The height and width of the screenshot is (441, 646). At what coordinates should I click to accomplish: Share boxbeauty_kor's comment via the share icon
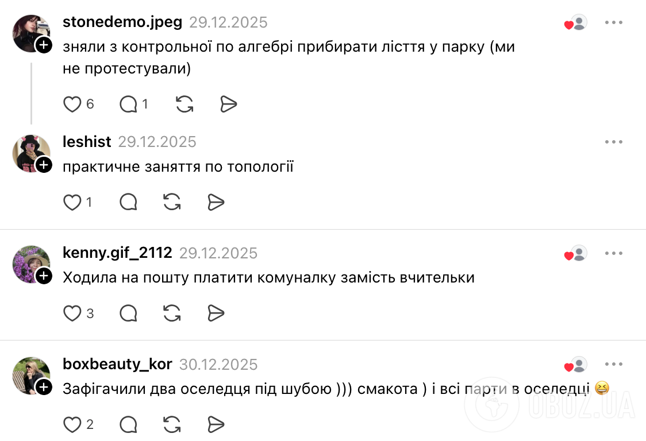pyautogui.click(x=216, y=424)
